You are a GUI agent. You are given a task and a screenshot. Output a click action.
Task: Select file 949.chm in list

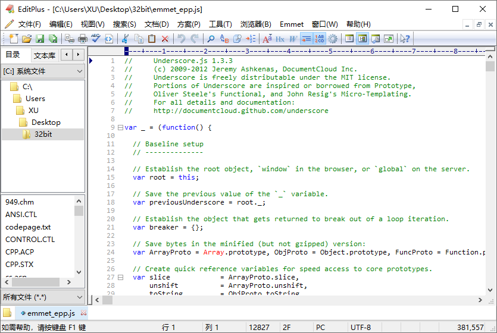click(19, 202)
